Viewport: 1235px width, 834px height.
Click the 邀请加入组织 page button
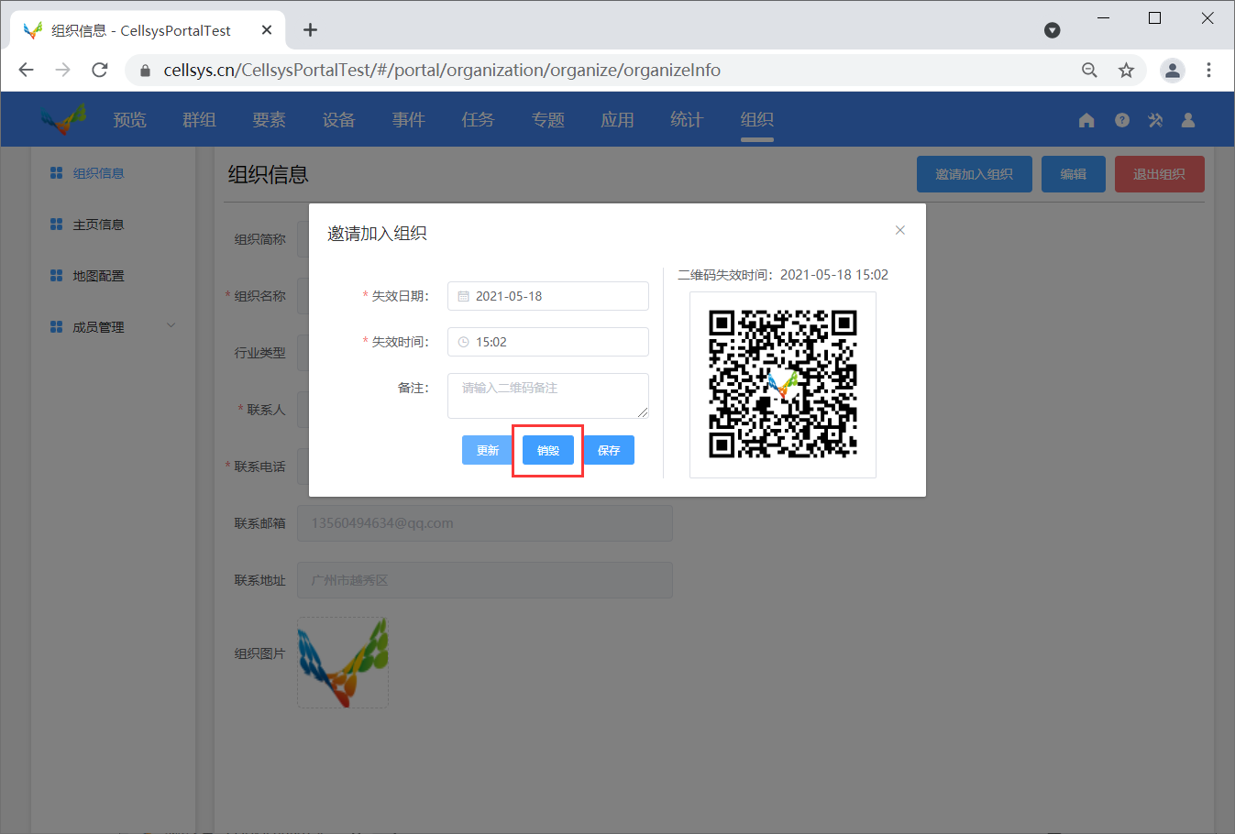[x=975, y=174]
